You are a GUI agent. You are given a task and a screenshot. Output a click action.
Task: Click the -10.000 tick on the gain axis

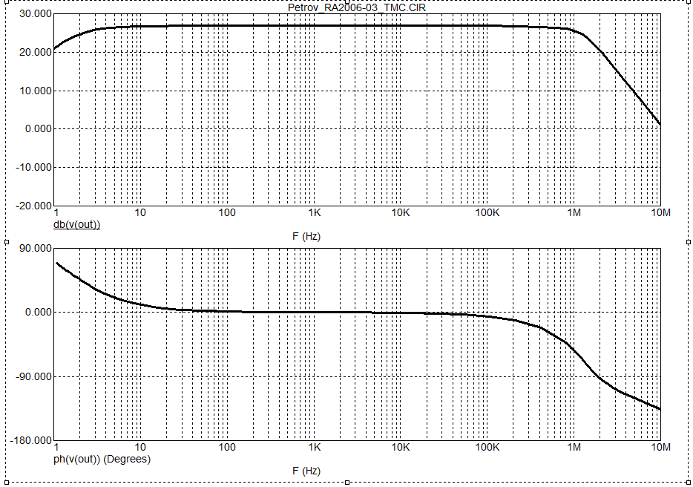point(33,167)
